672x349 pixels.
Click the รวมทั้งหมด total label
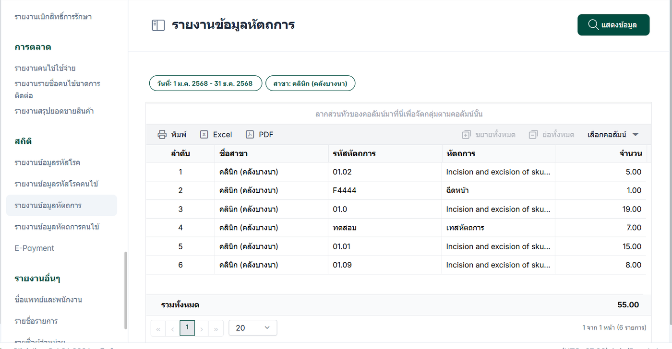point(180,305)
